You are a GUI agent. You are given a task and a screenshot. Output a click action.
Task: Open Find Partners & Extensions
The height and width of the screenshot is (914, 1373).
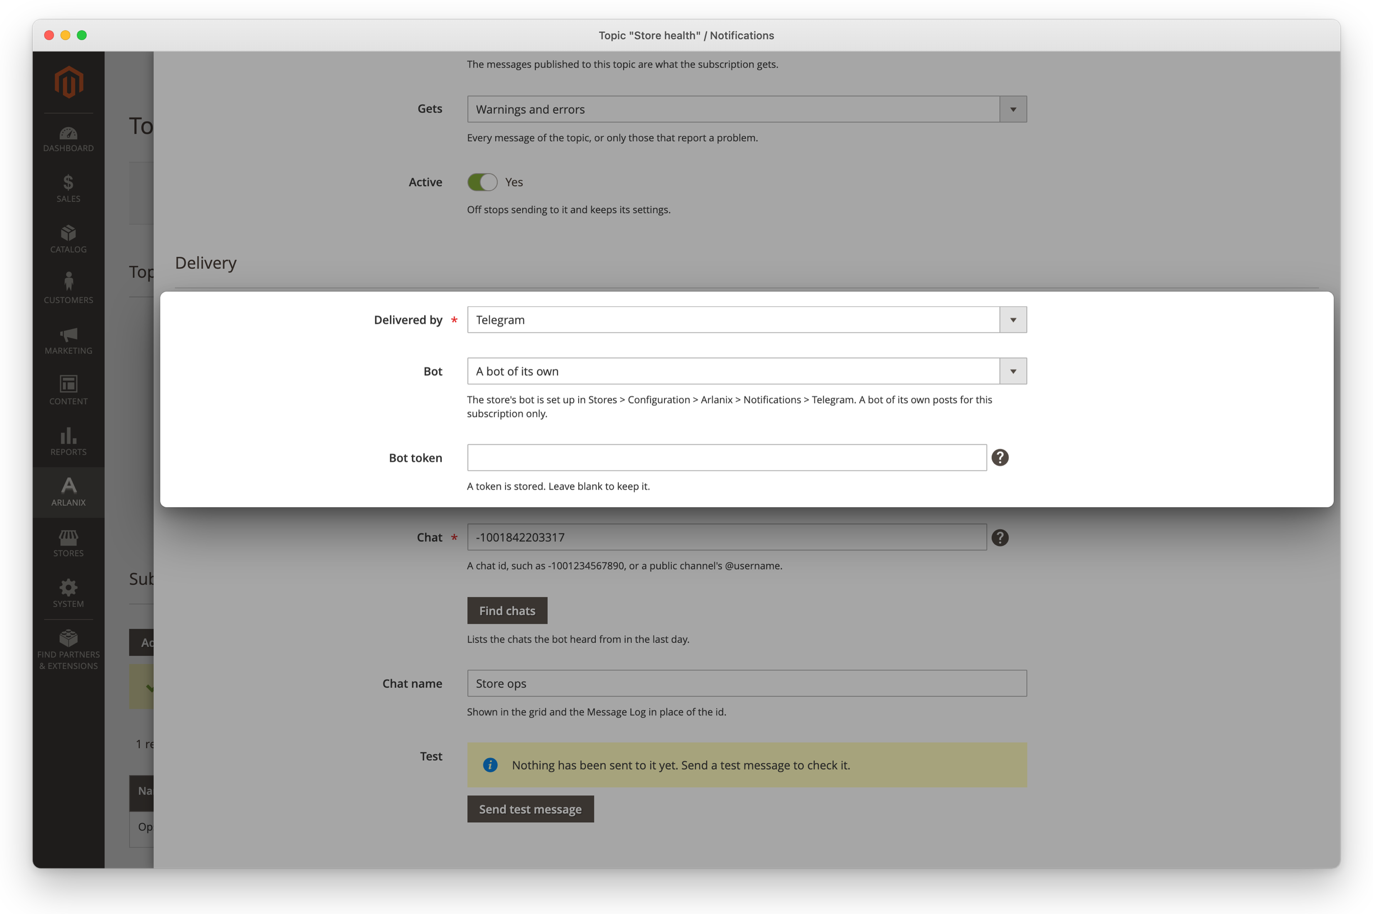coord(68,650)
